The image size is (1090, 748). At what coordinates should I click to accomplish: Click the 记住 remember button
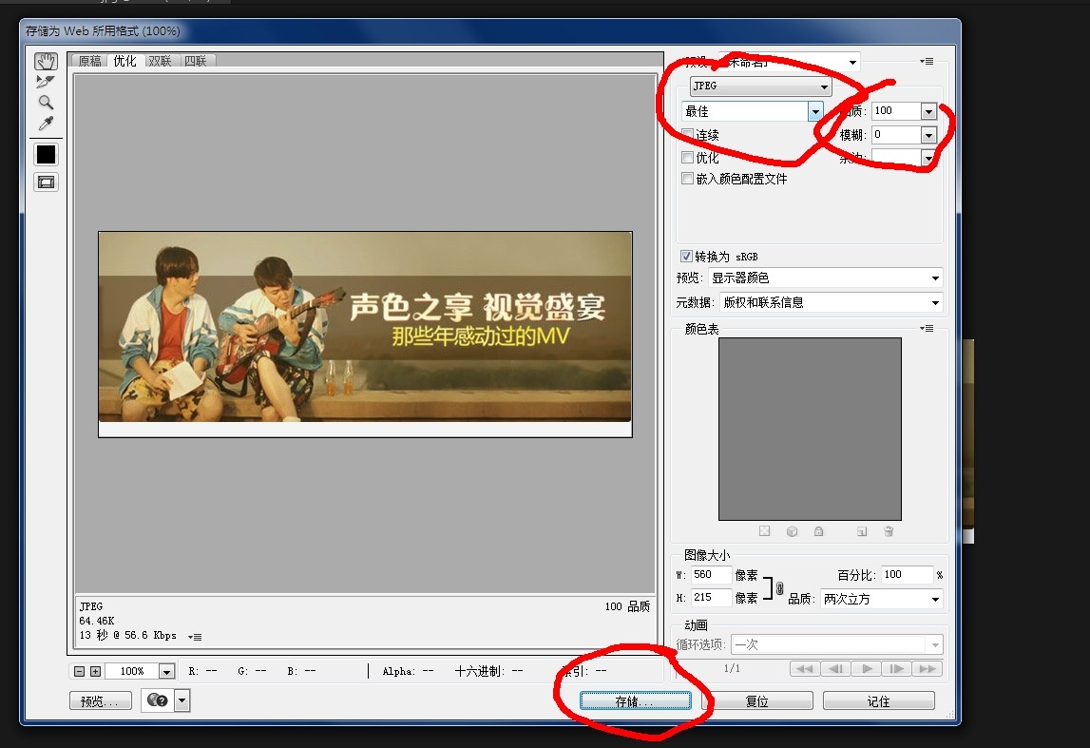point(879,701)
